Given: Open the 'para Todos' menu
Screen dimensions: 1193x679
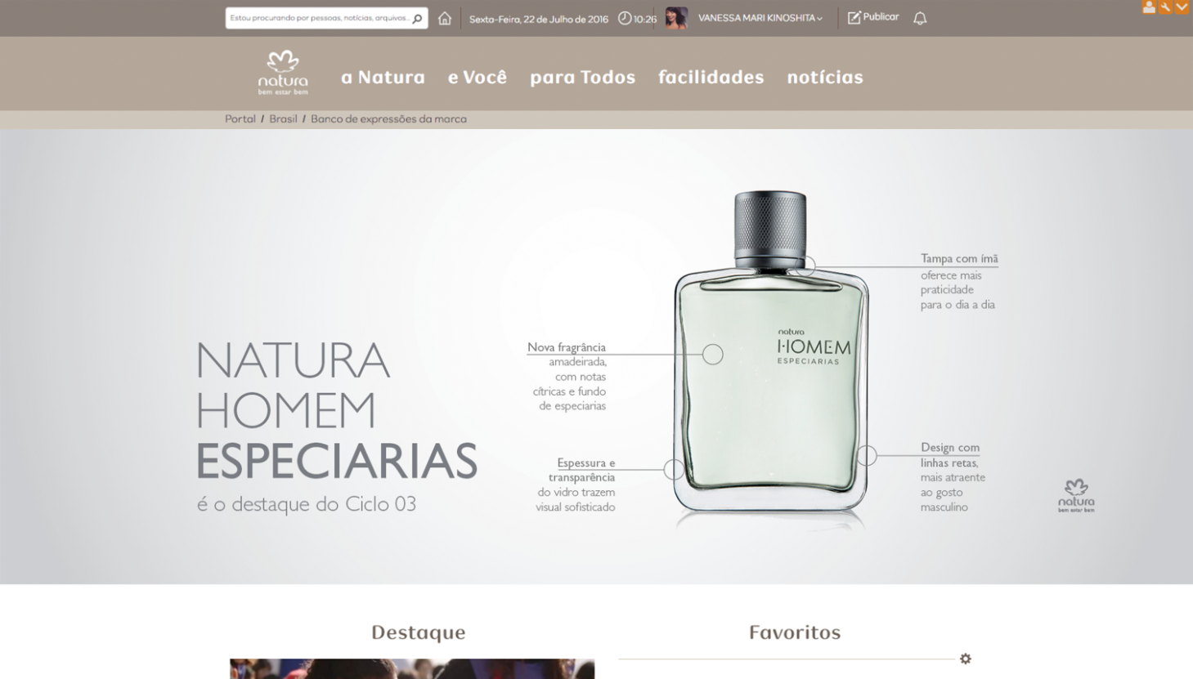Looking at the screenshot, I should [582, 77].
